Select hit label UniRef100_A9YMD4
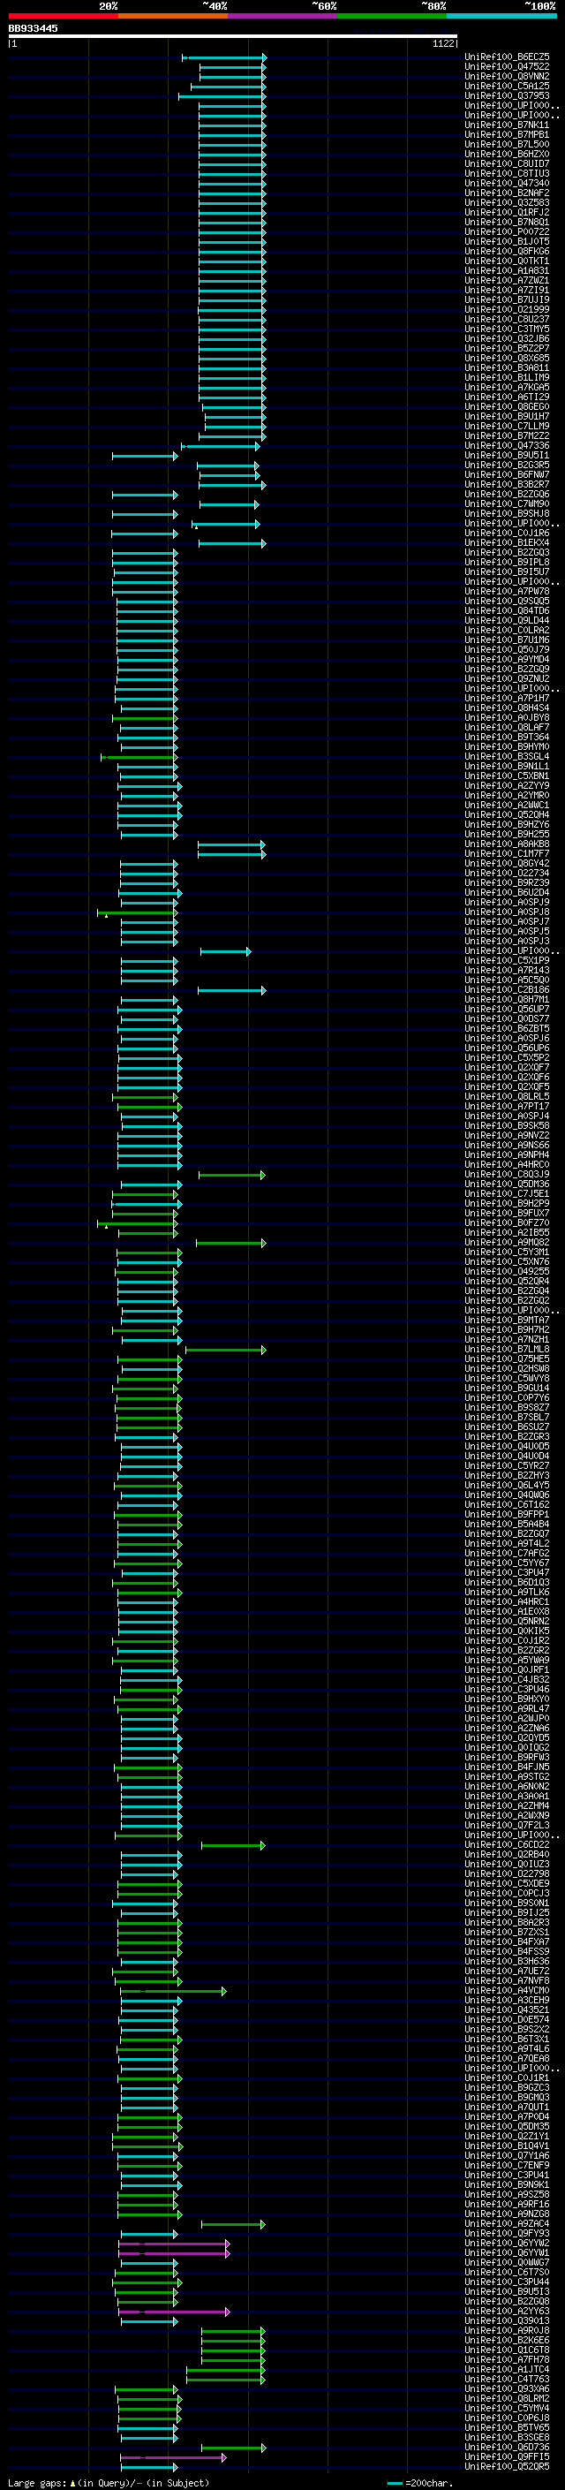The height and width of the screenshot is (2490, 565). click(x=507, y=659)
